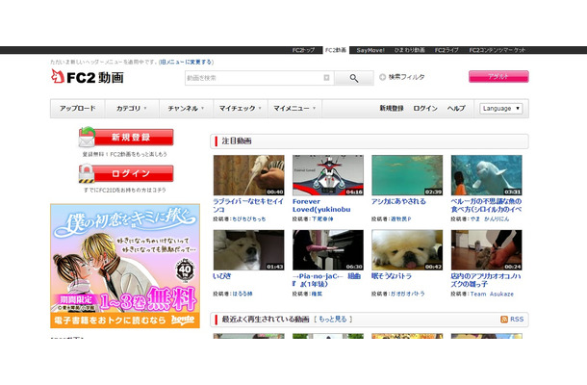The width and height of the screenshot is (587, 385).
Task: Open the white fluffy dog thumbnail 00:42
Action: coord(407,250)
